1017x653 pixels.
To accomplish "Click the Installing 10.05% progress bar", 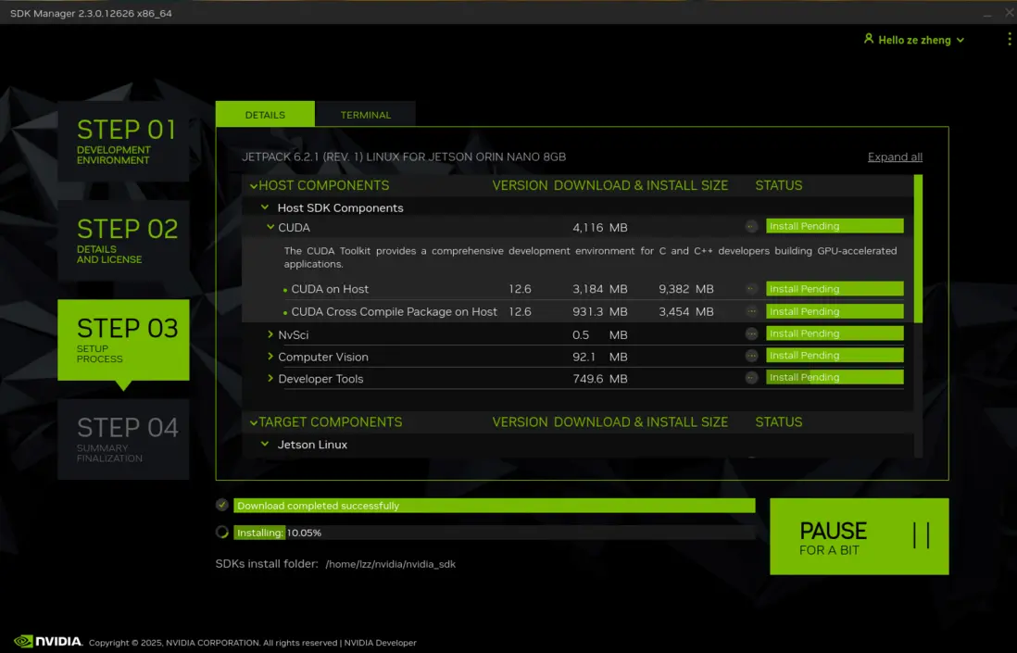I will tap(495, 533).
